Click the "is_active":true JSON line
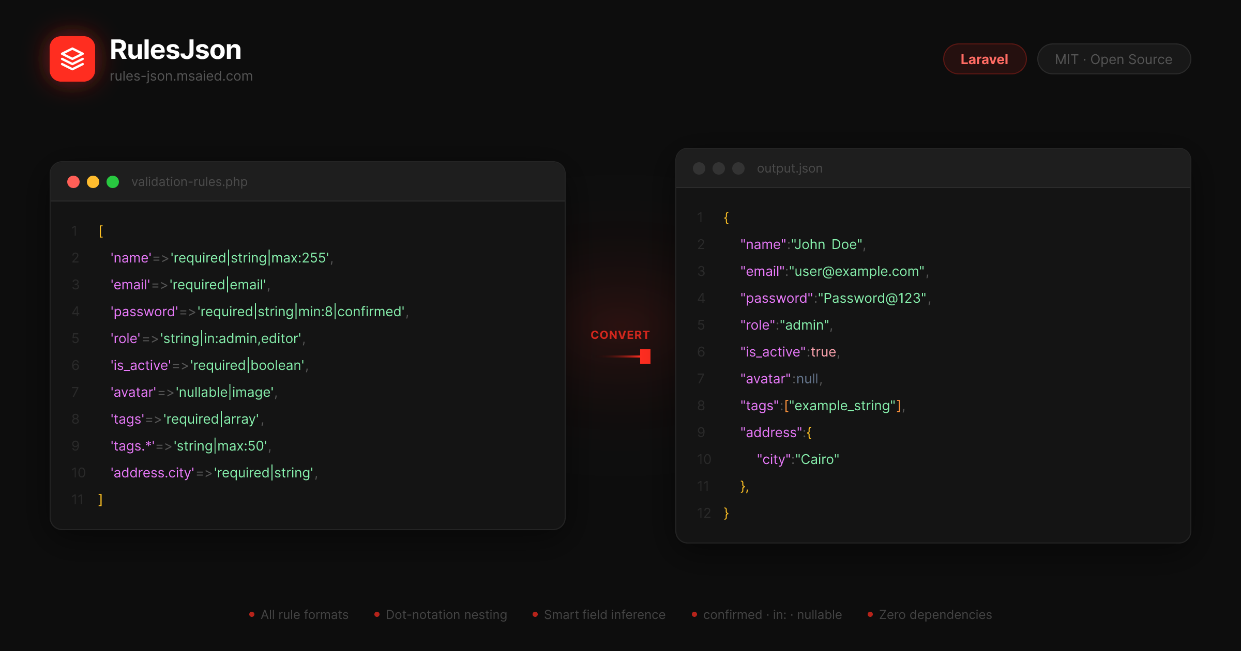 tap(790, 352)
